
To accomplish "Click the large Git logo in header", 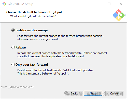I will click(x=119, y=15).
